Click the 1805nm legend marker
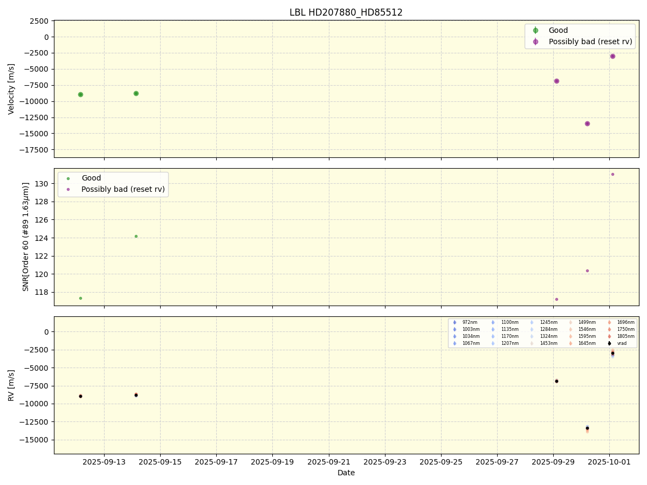The width and height of the screenshot is (647, 485). pos(609,336)
